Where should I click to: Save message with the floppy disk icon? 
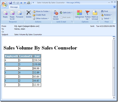click(11, 3)
